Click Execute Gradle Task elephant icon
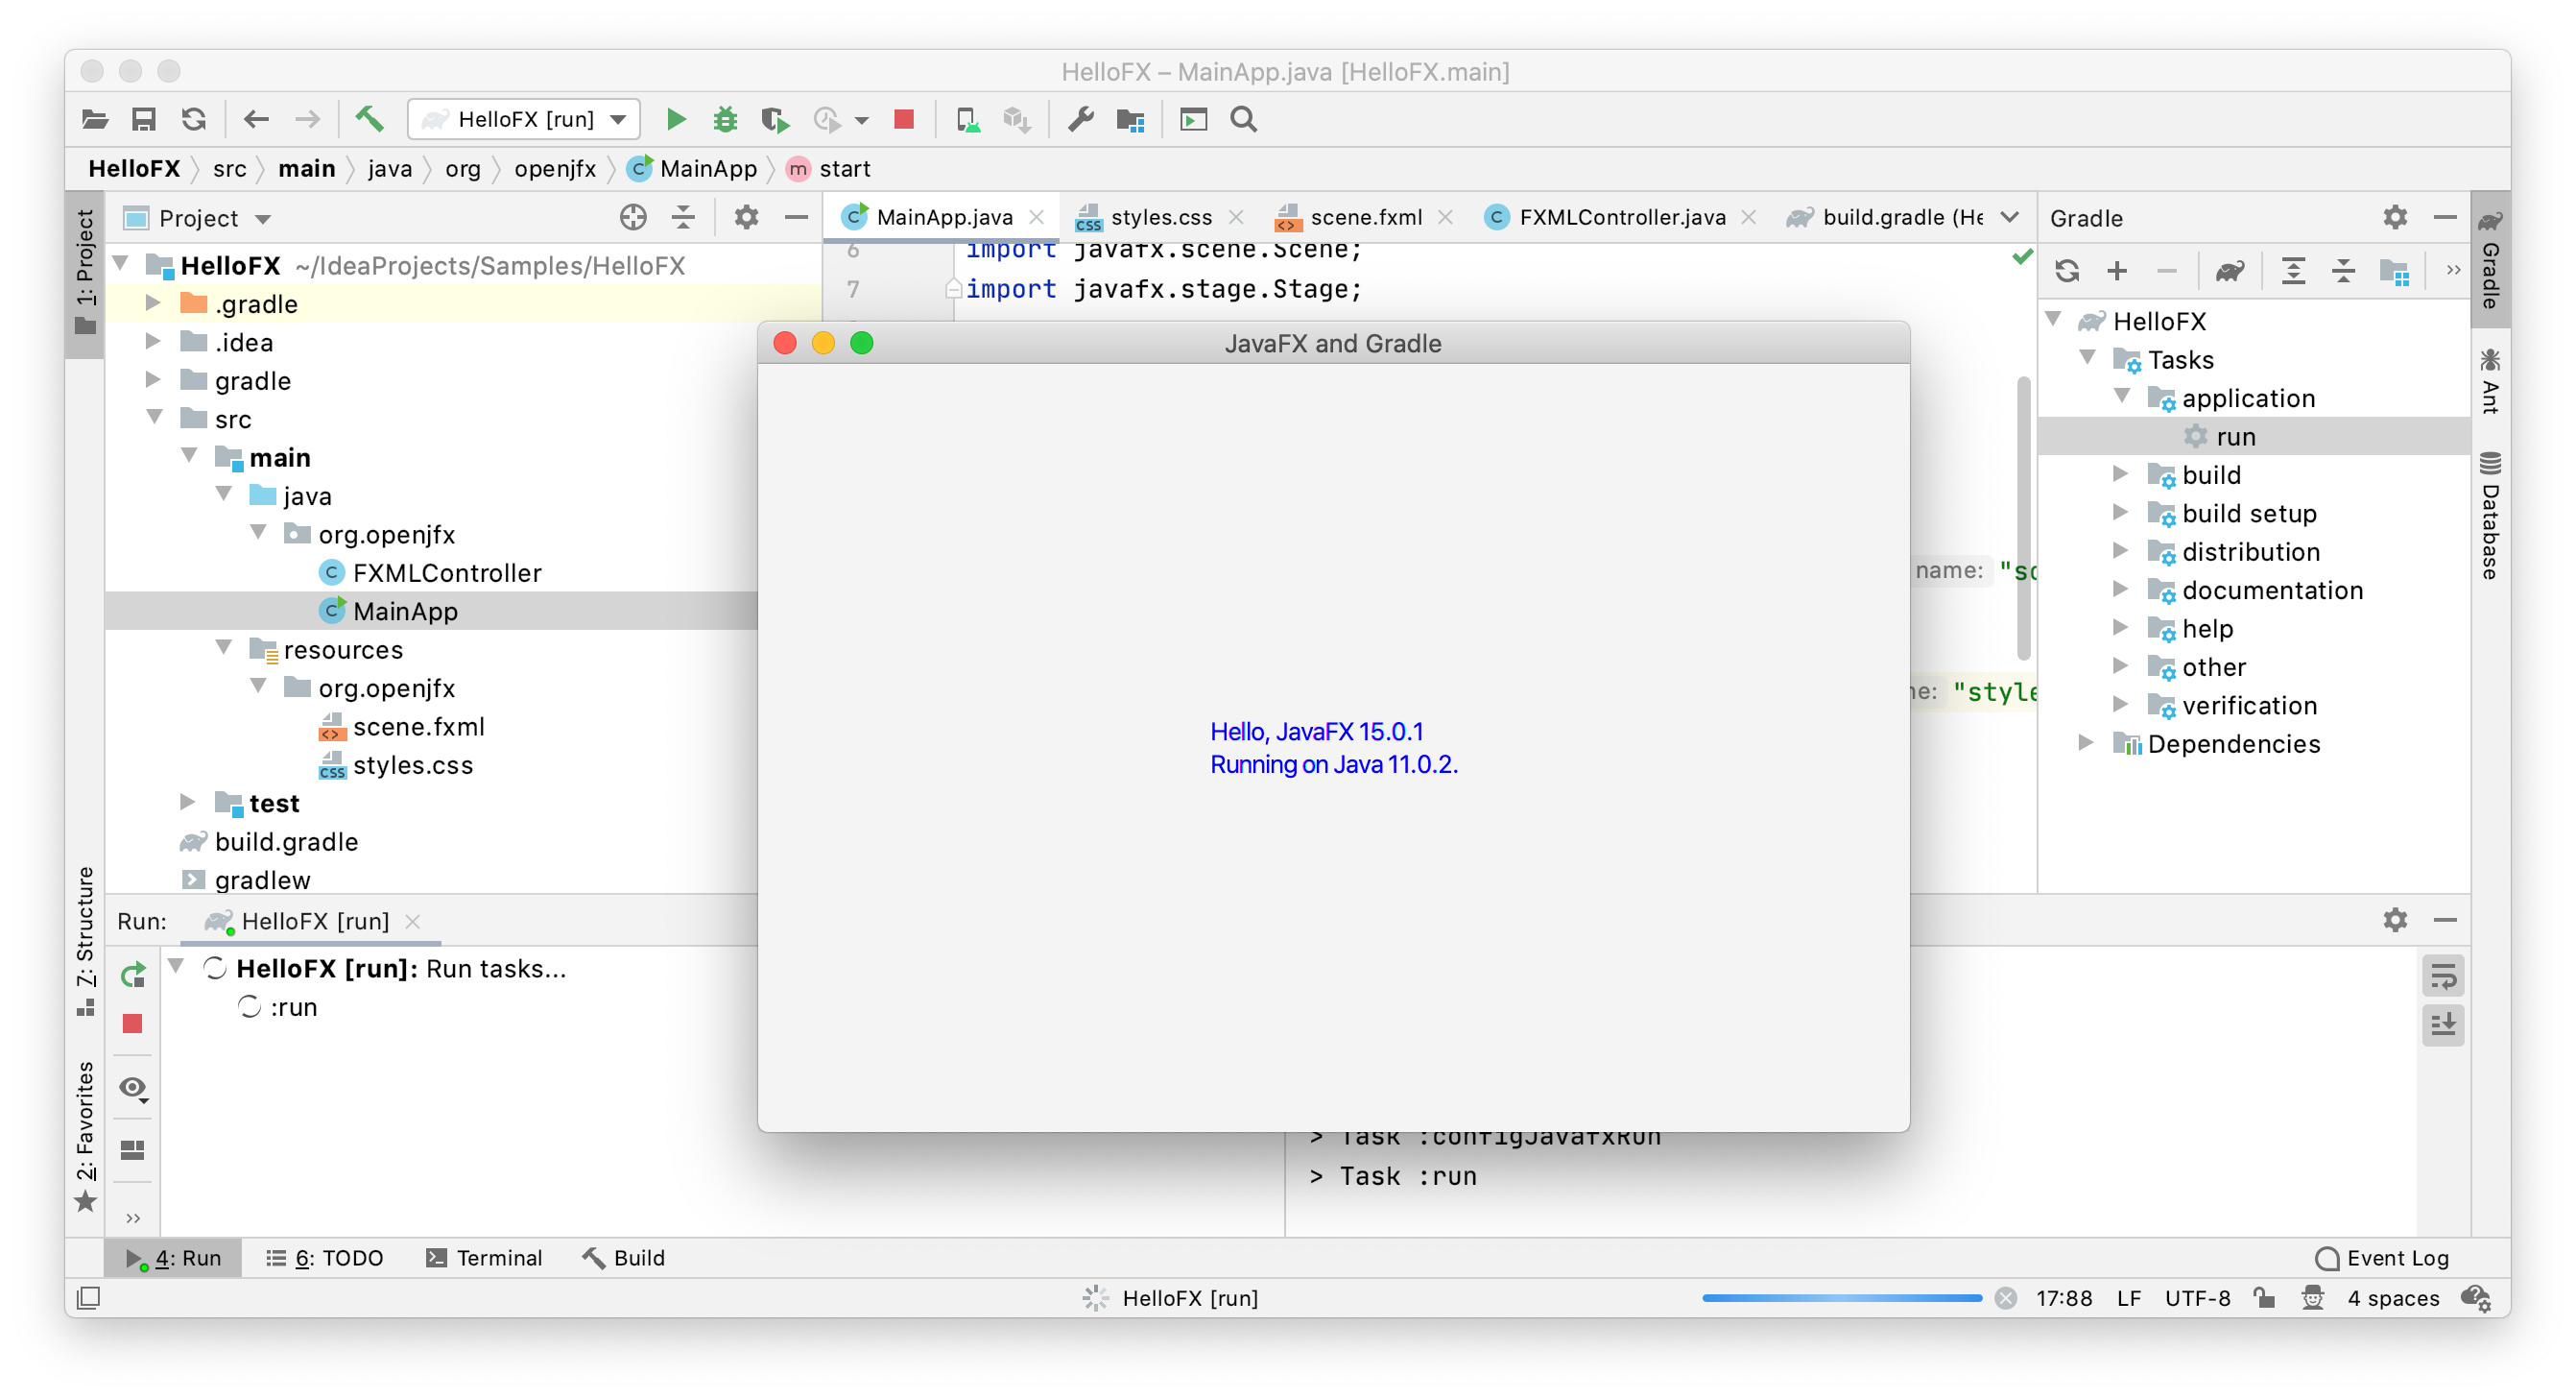The height and width of the screenshot is (1398, 2576). coord(2229,271)
